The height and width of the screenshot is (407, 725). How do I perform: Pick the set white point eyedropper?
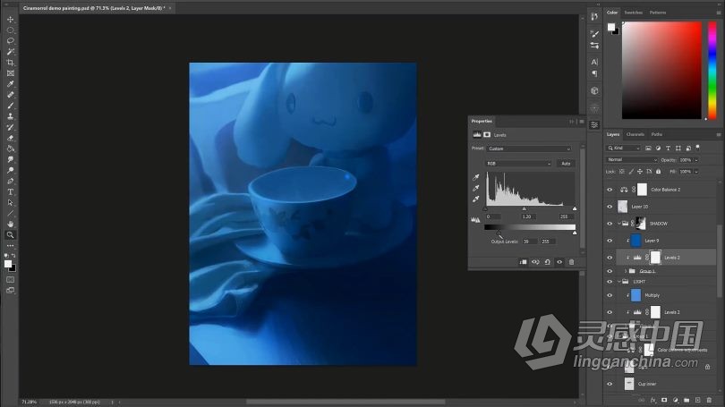click(476, 199)
